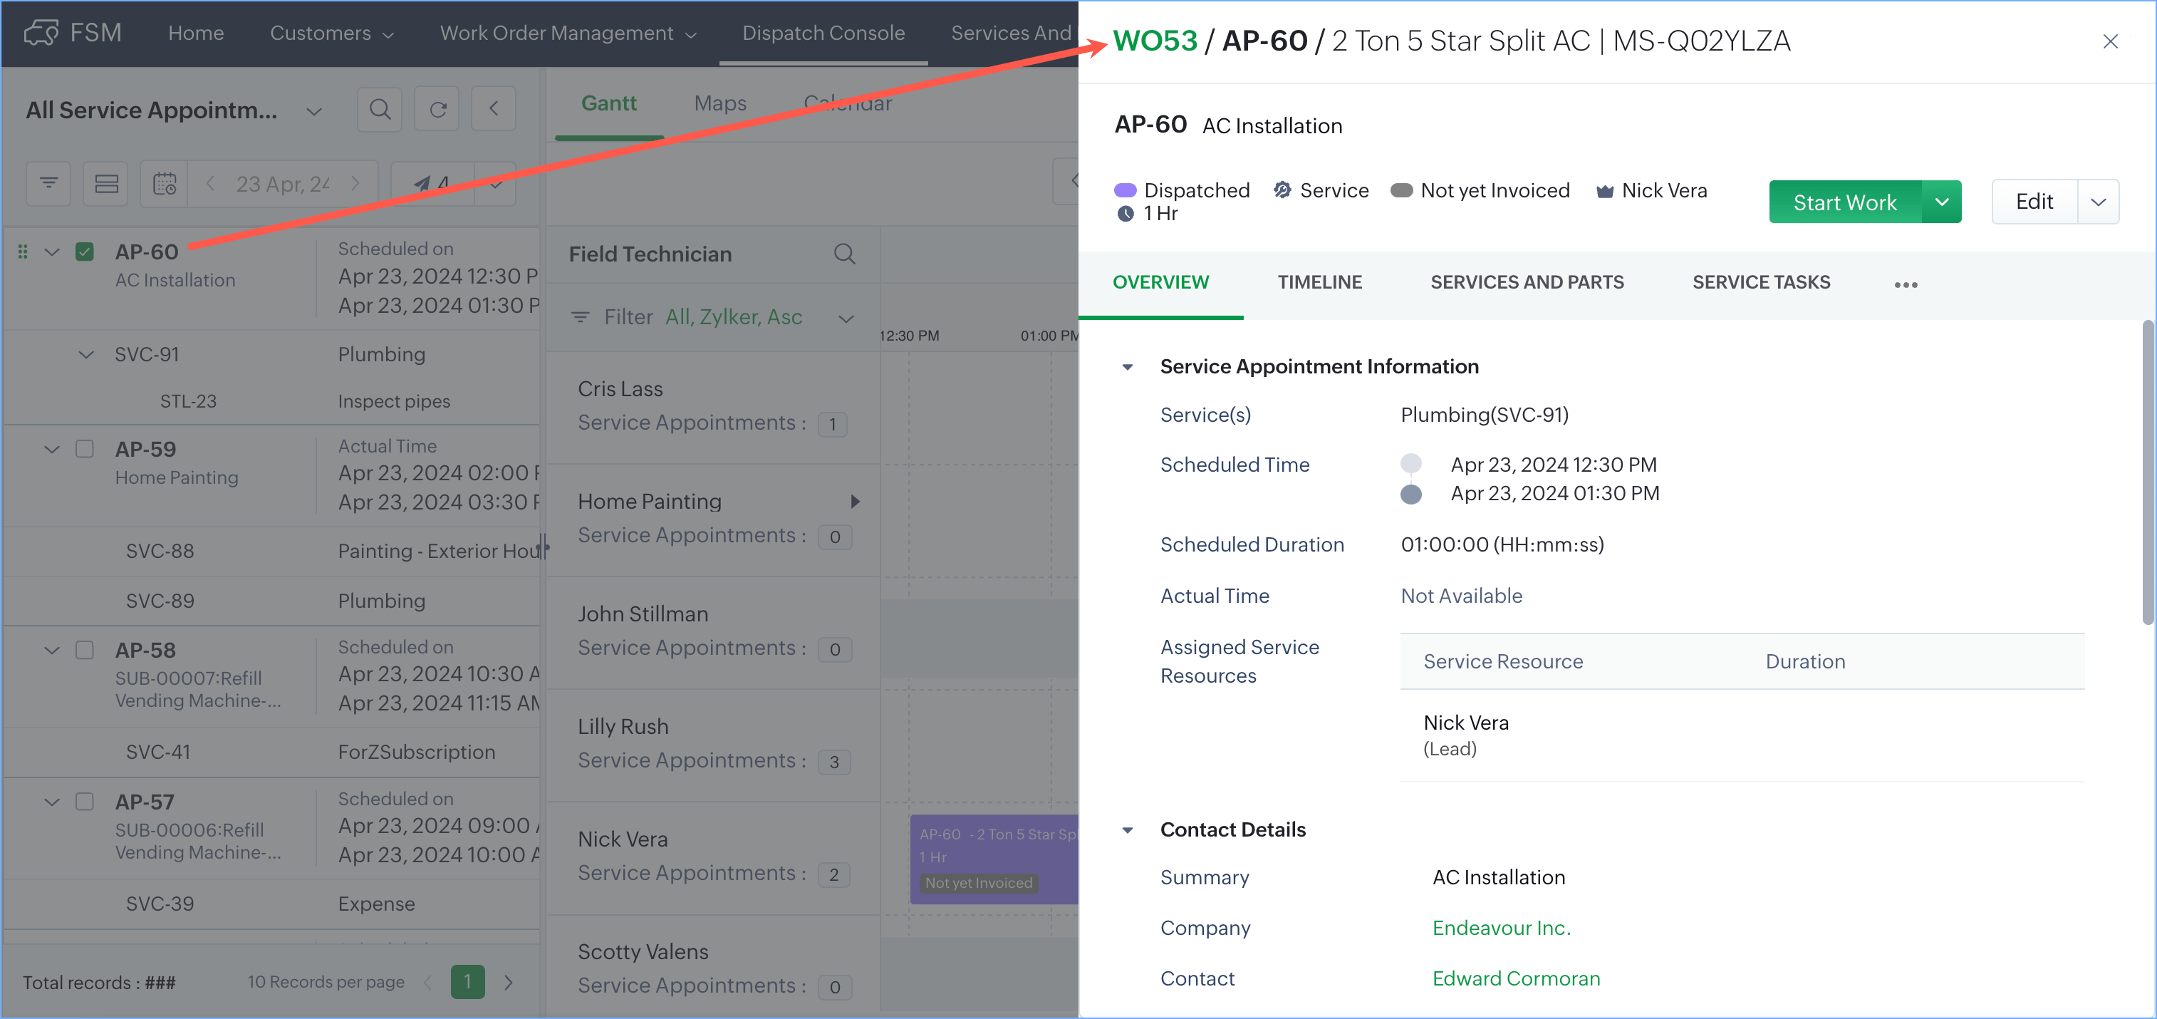Check the AP-59 Home Painting checkbox
This screenshot has width=2157, height=1019.
click(85, 449)
